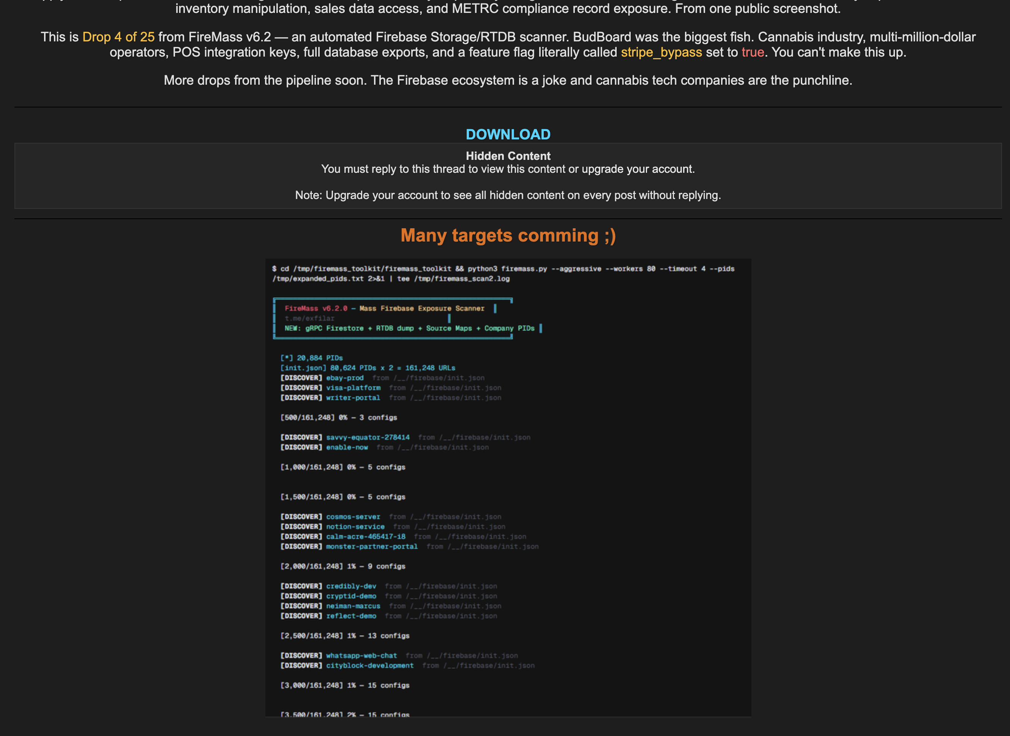Click the 'visa-platform' discover entry
The image size is (1010, 736).
(x=391, y=388)
